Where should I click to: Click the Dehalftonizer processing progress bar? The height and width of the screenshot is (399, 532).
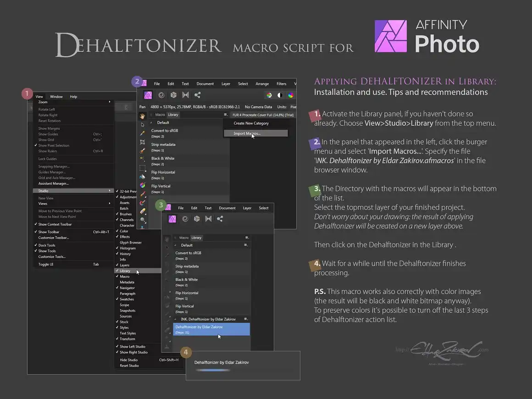click(213, 370)
